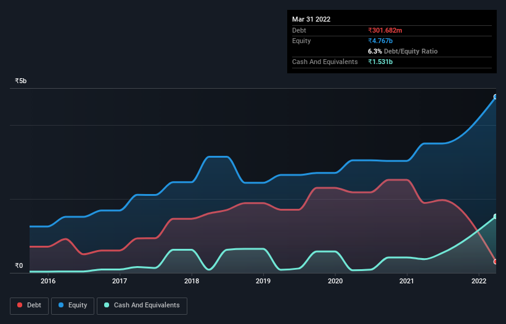Click Cash And Equivalents label in tooltip
The image size is (506, 324).
325,62
